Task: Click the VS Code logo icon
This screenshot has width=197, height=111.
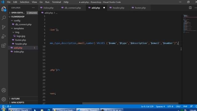Action: (x=3, y=2)
